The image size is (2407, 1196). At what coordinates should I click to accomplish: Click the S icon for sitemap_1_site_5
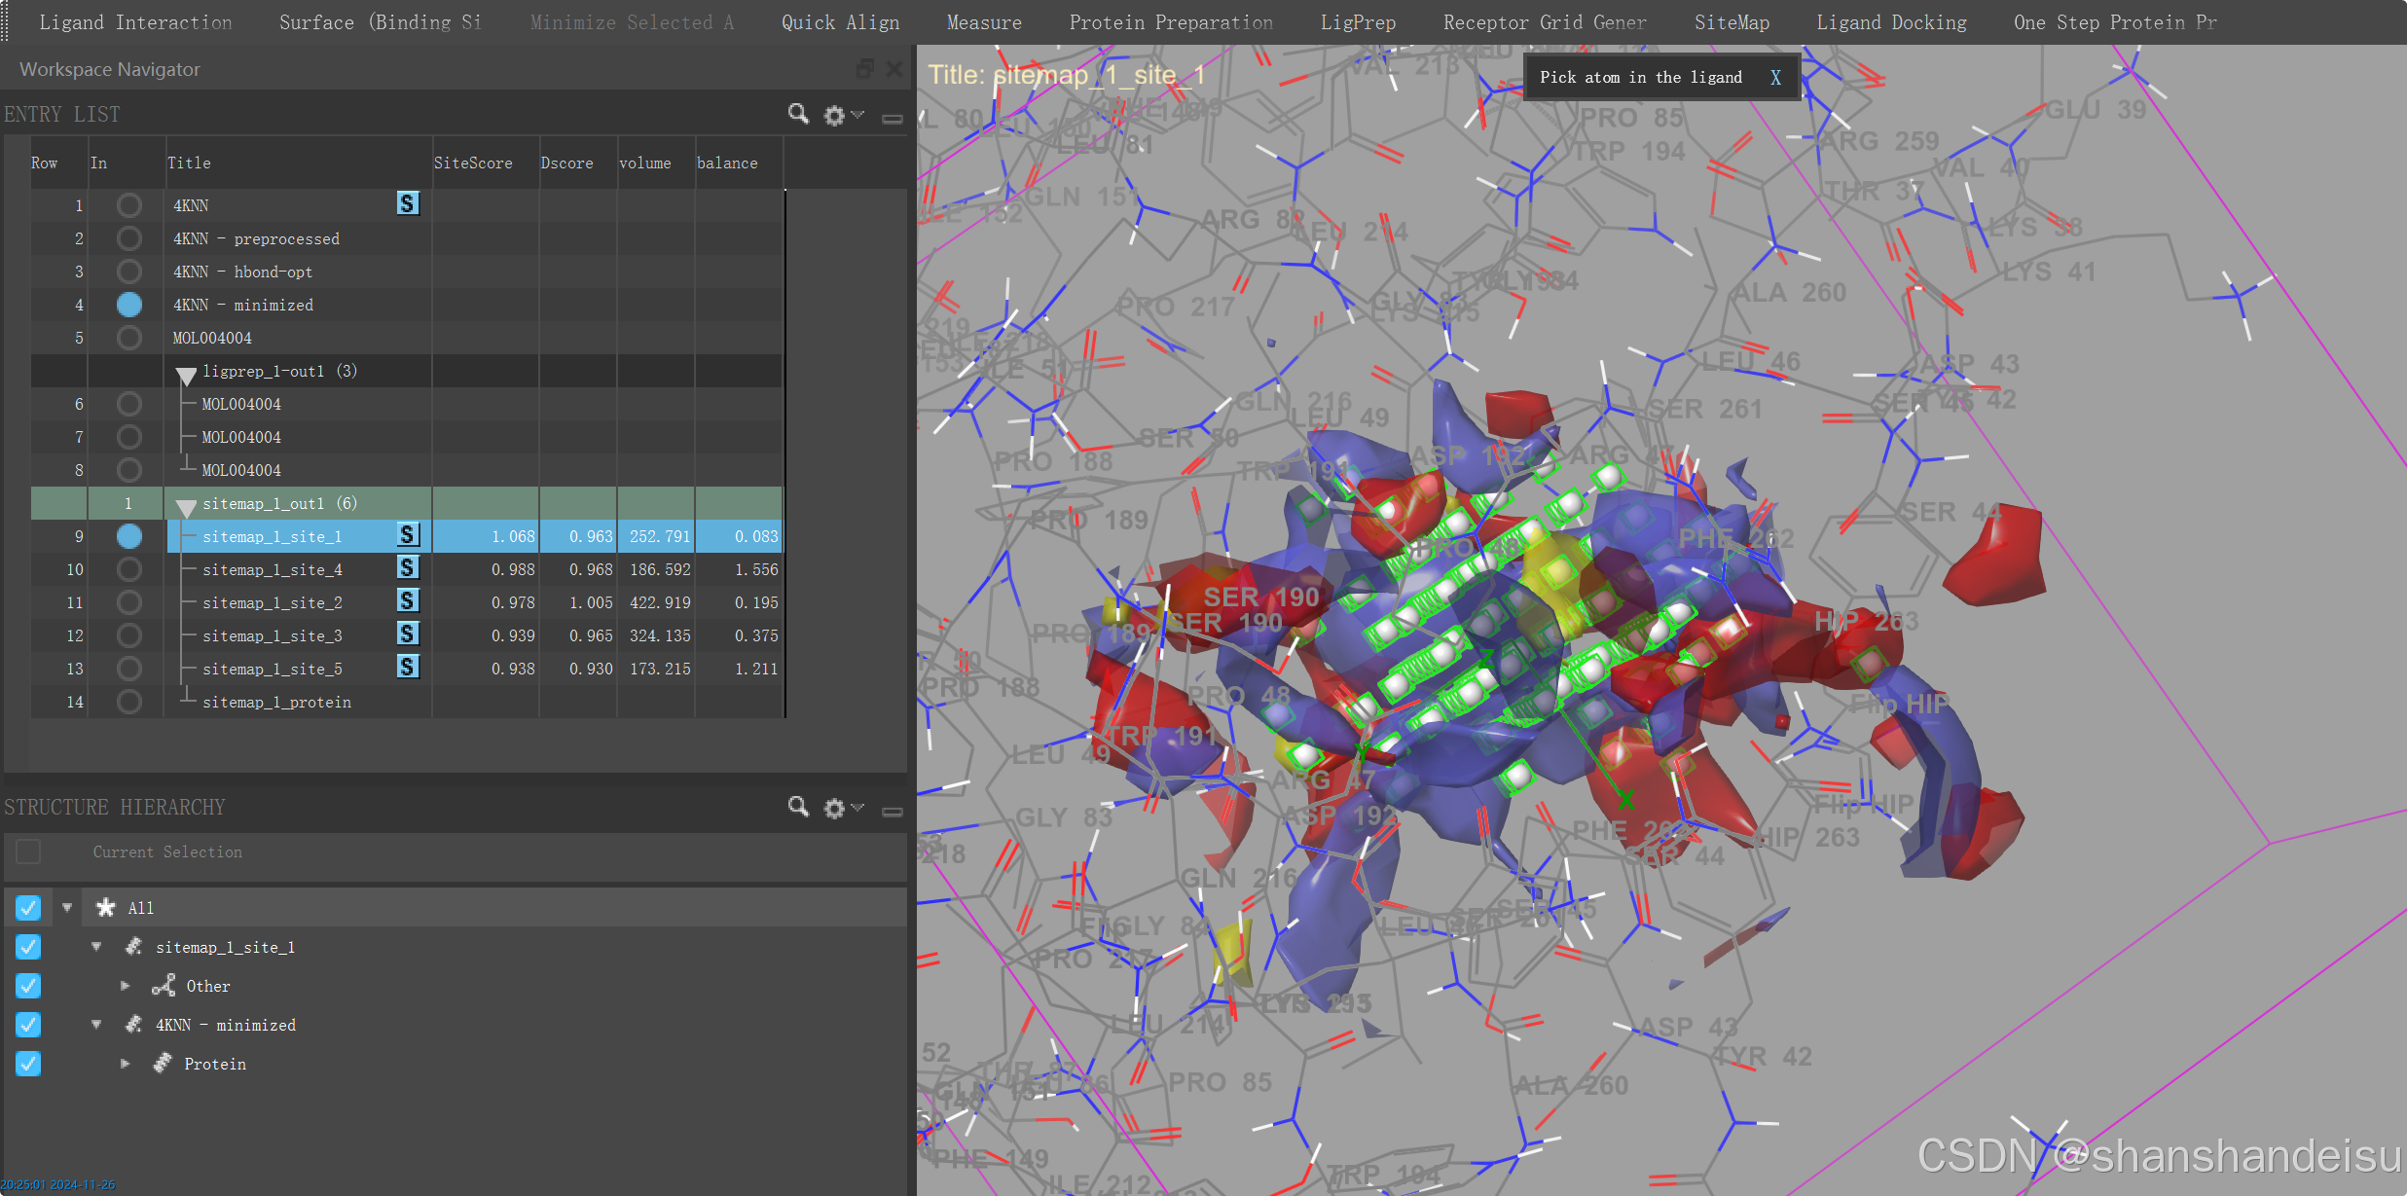(x=408, y=667)
